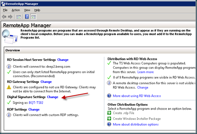Open the BQT-TS02 signing certificate link
The height and width of the screenshot is (134, 197).
[36, 103]
